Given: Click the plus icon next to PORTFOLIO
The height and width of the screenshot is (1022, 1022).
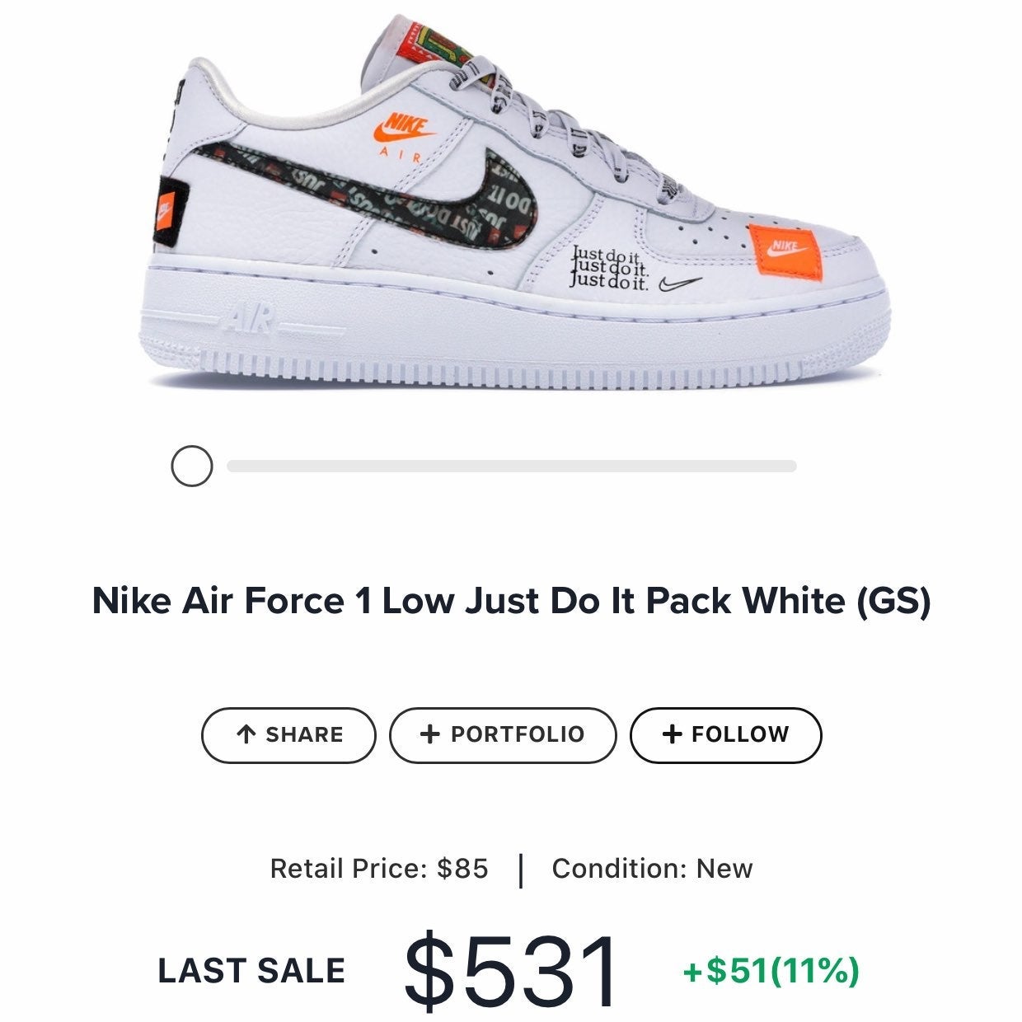Looking at the screenshot, I should click(x=429, y=734).
